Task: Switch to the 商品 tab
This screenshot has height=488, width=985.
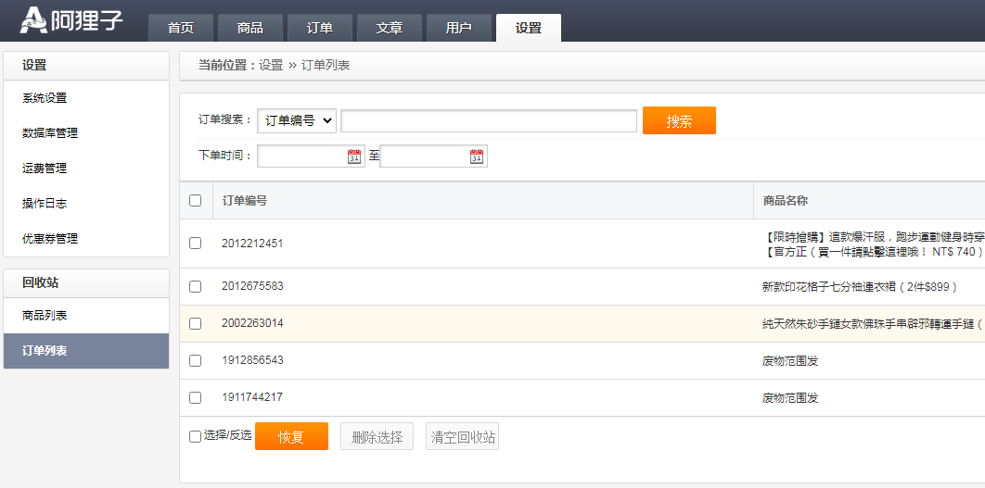Action: point(250,28)
